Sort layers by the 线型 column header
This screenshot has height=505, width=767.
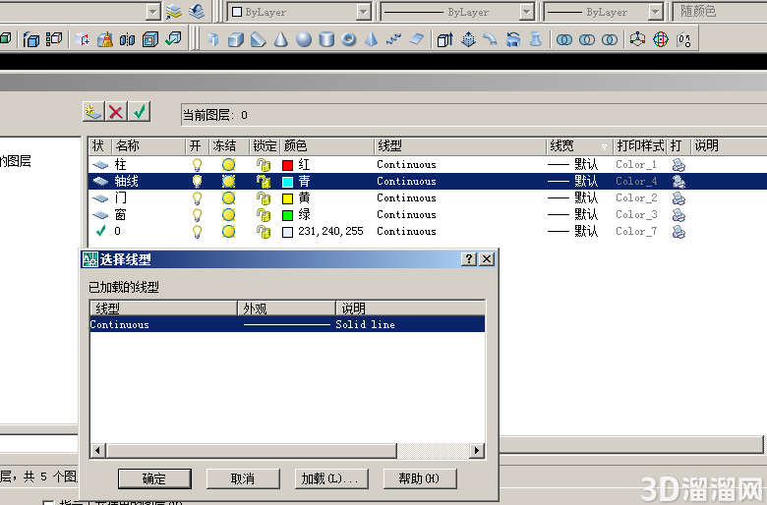(x=460, y=145)
